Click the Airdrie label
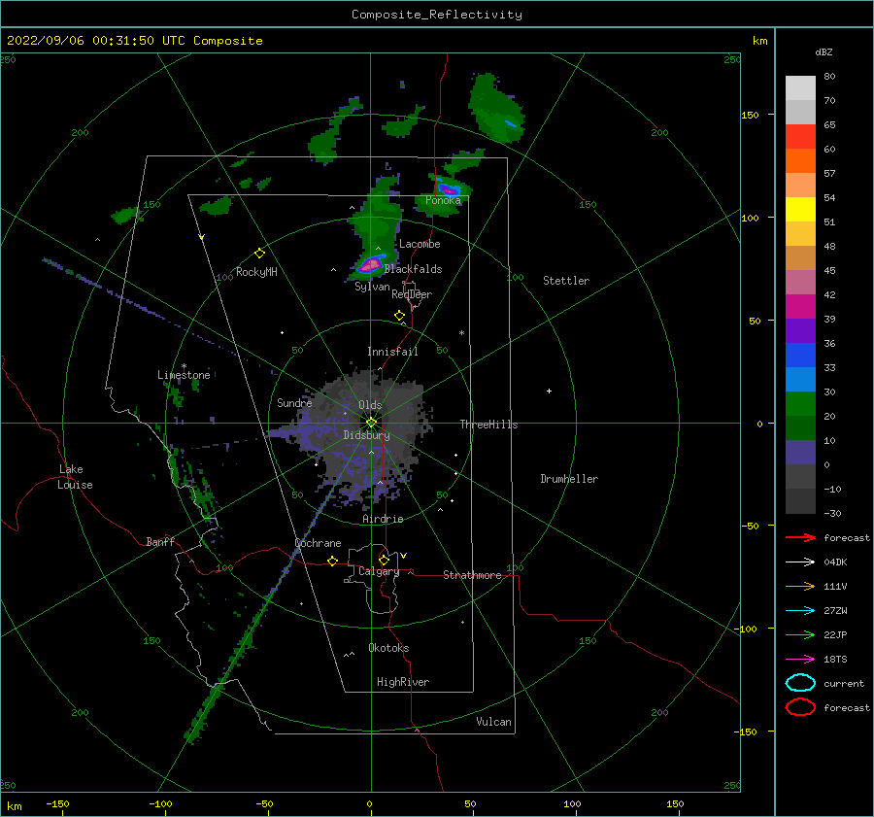874x817 pixels. tap(383, 519)
